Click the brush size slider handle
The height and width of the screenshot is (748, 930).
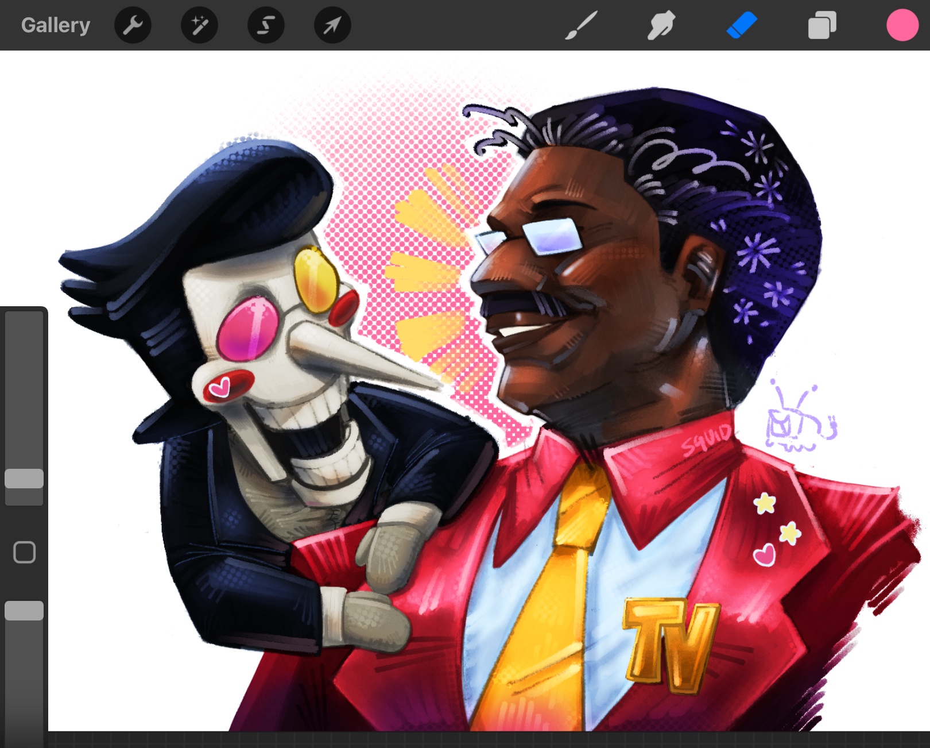pos(24,479)
